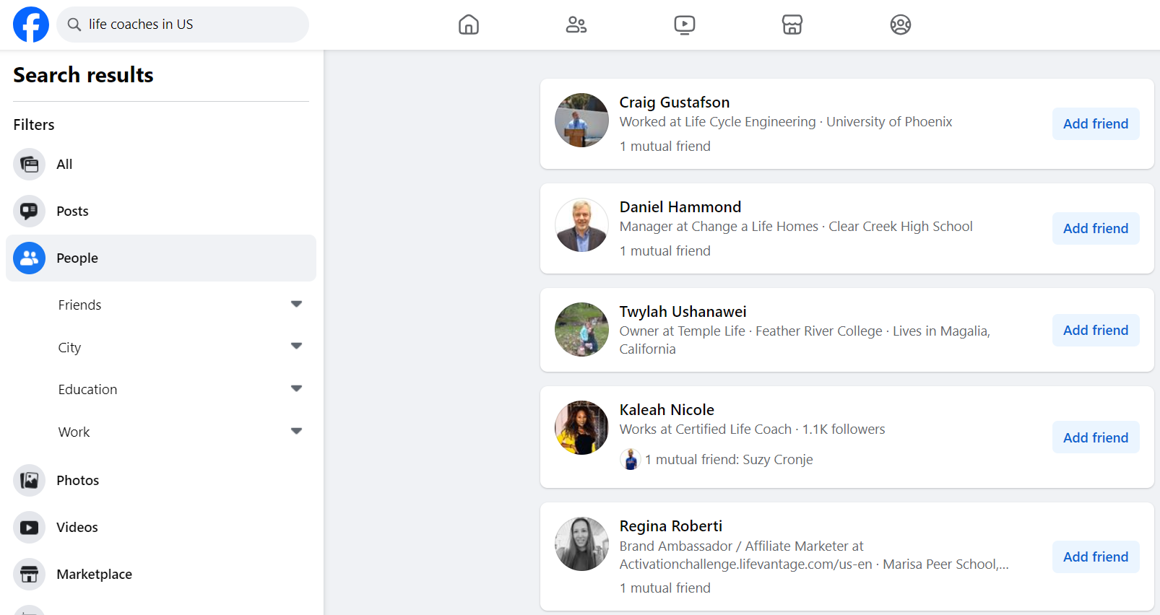Open the Home feed icon

click(x=469, y=25)
